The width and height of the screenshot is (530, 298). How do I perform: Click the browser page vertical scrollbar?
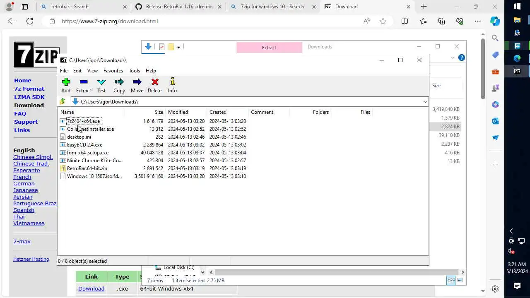pyautogui.click(x=483, y=70)
